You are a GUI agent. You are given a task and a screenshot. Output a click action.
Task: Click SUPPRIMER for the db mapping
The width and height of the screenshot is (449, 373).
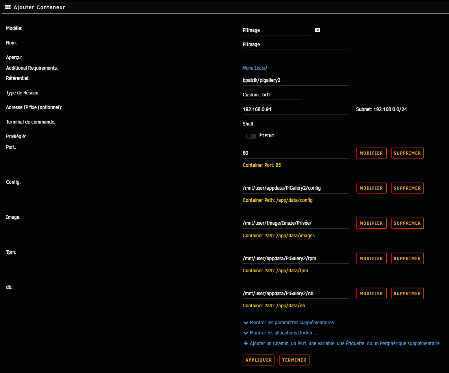point(407,293)
